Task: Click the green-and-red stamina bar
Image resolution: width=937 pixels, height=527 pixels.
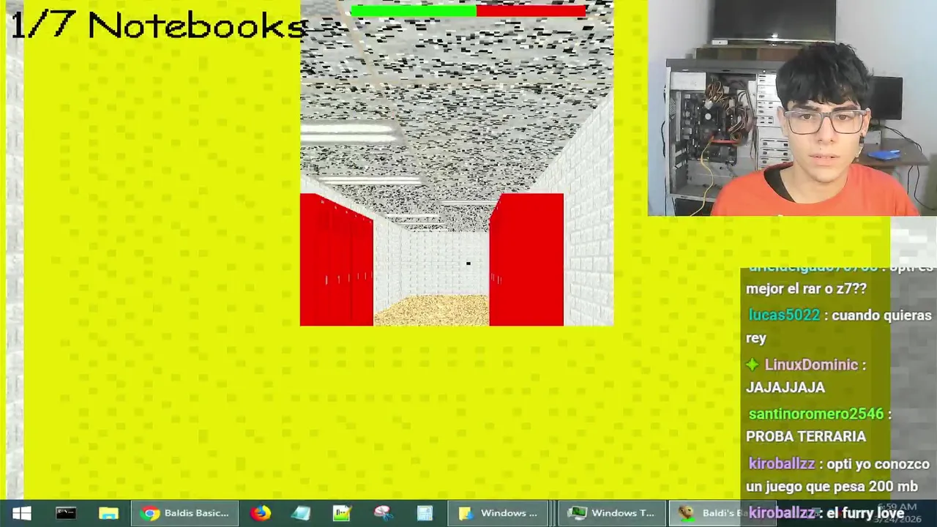Action: (x=468, y=11)
